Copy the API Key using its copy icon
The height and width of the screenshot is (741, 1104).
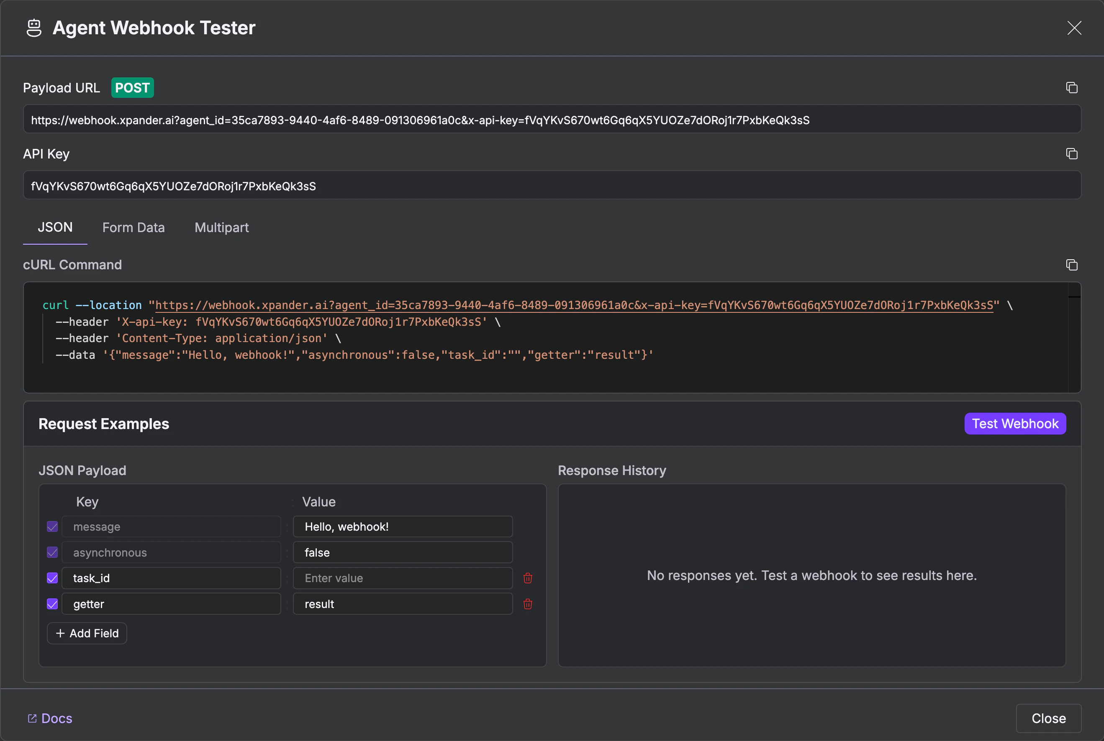click(1071, 153)
